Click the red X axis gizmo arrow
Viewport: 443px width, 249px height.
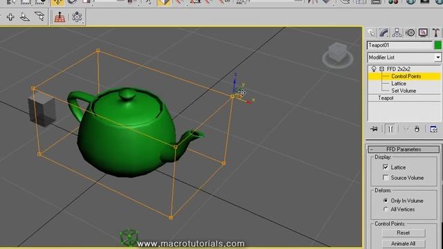(248, 102)
